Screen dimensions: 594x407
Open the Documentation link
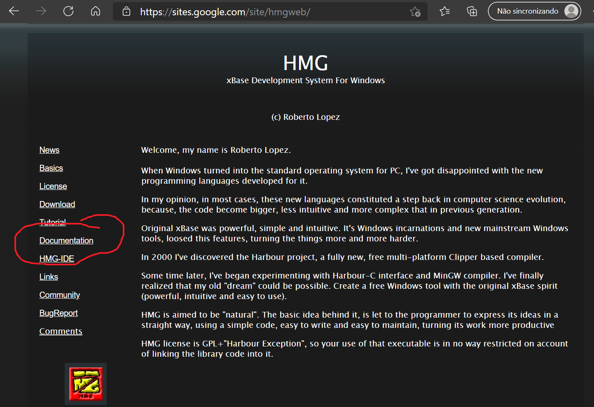pos(66,241)
